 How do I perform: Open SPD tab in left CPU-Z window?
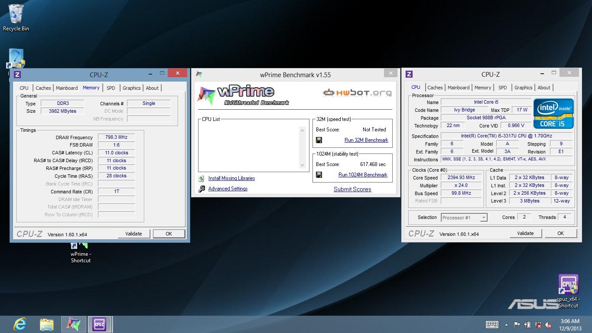coord(111,88)
